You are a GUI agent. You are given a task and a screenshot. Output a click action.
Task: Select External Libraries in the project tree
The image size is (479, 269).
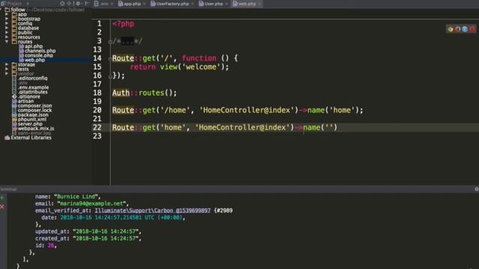pyautogui.click(x=31, y=137)
